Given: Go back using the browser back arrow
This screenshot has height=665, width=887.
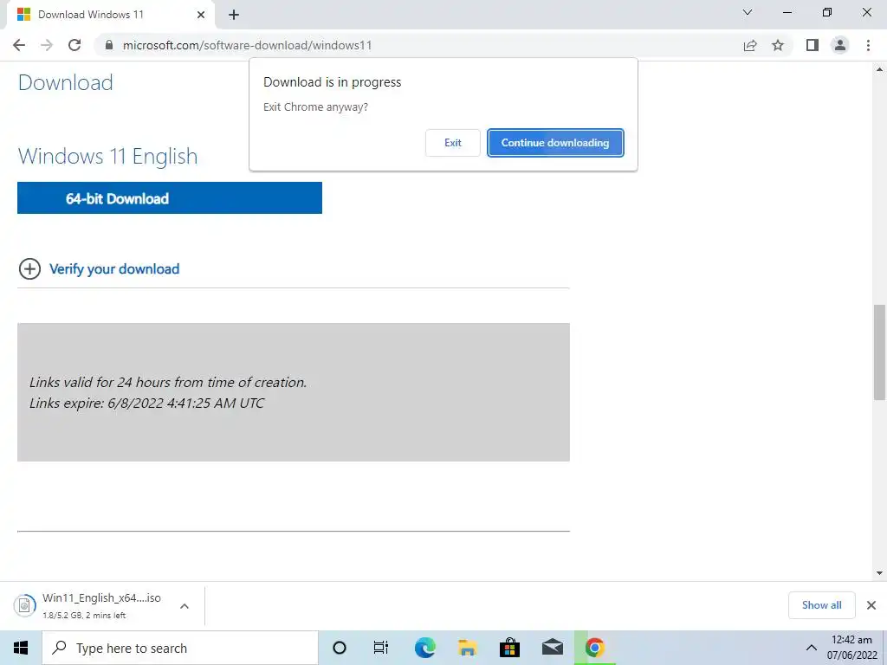Looking at the screenshot, I should coord(19,45).
